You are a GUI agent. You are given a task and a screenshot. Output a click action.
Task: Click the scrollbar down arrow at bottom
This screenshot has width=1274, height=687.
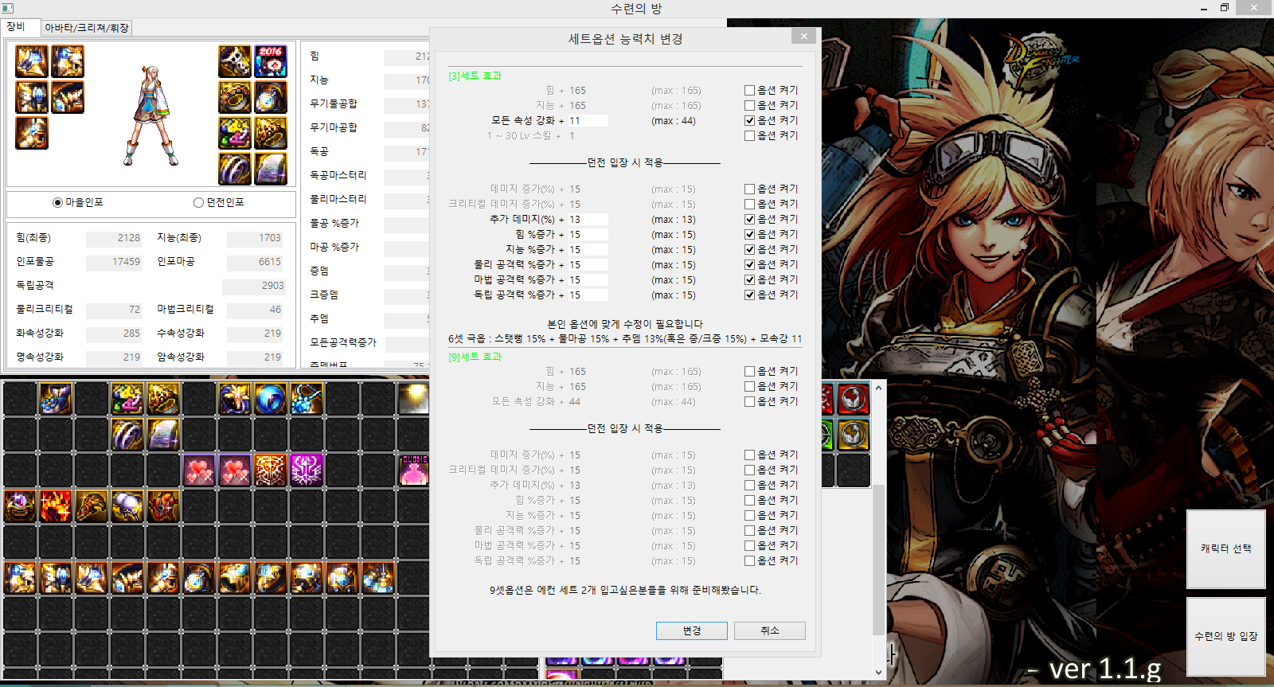tap(879, 672)
